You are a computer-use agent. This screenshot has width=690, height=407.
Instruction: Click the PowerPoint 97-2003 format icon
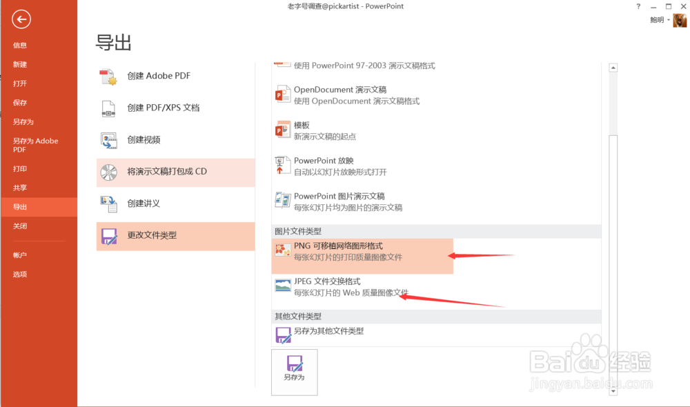pyautogui.click(x=282, y=65)
